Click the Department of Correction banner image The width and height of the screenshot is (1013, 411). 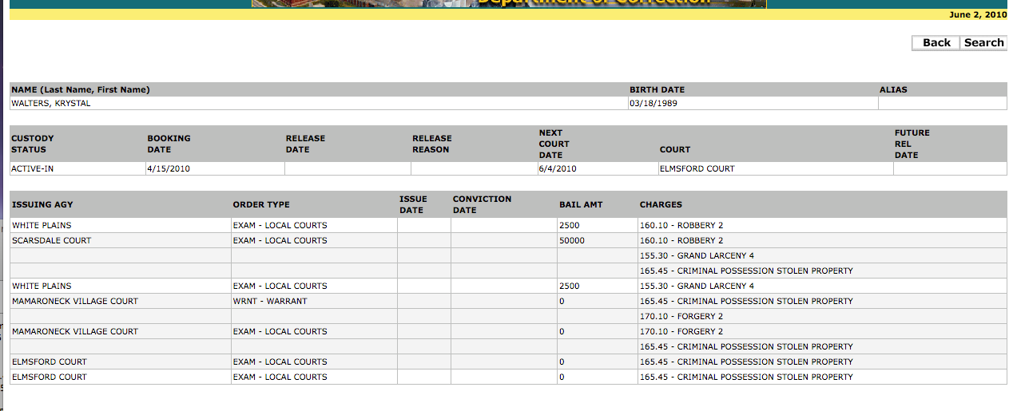pyautogui.click(x=509, y=3)
